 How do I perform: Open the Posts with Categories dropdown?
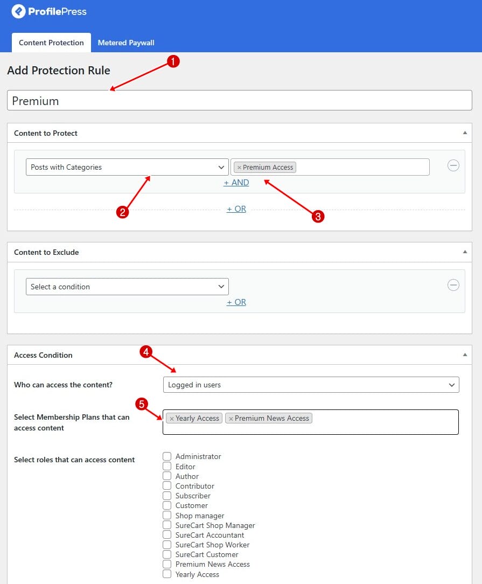127,167
